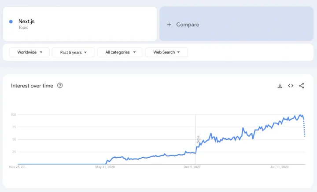Download the interest over time data
This screenshot has width=317, height=192.
coord(280,86)
